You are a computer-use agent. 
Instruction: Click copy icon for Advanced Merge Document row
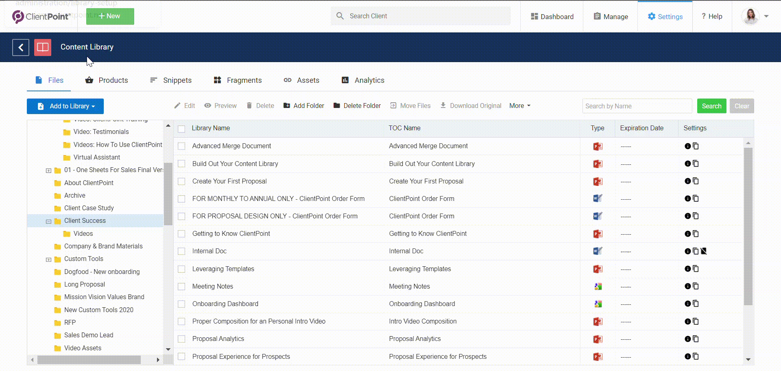tap(696, 146)
